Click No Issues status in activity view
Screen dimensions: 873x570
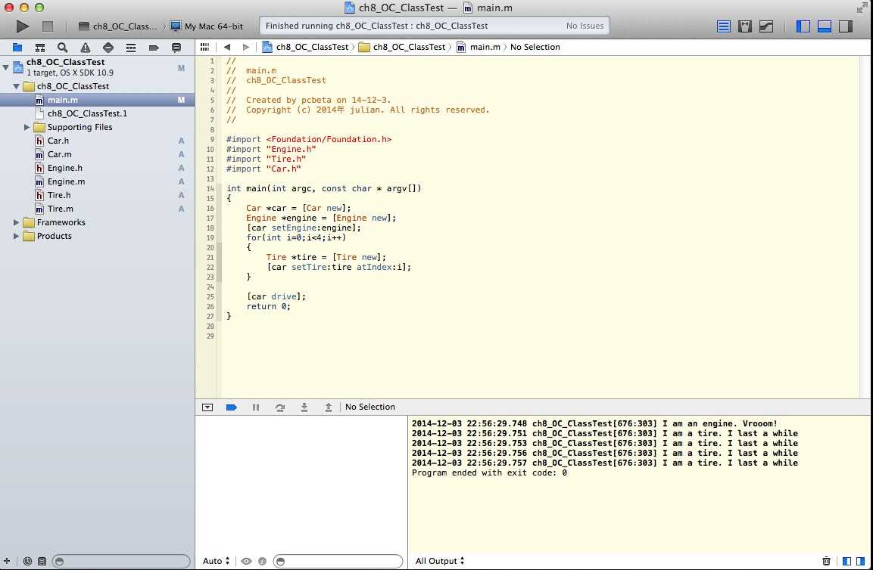[x=585, y=26]
